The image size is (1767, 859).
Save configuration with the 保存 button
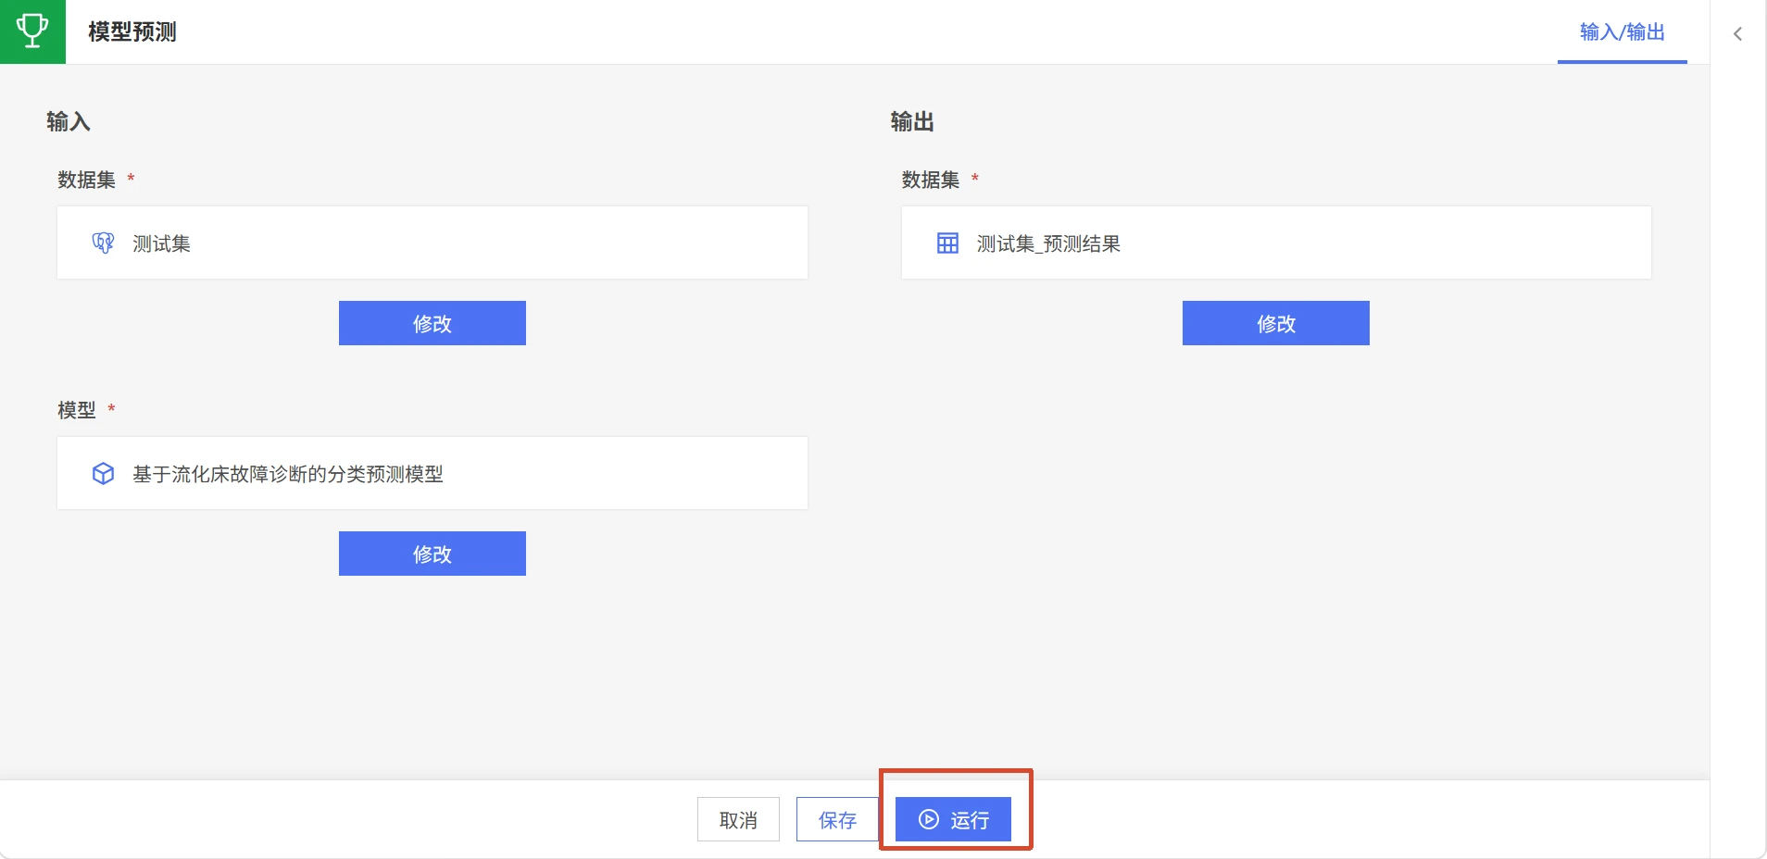pyautogui.click(x=837, y=819)
